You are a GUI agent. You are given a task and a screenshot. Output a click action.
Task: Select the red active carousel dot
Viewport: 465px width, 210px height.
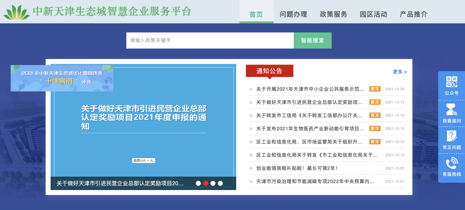point(206,183)
